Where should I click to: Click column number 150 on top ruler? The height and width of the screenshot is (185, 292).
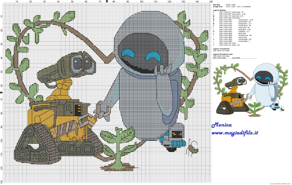click(211, 2)
